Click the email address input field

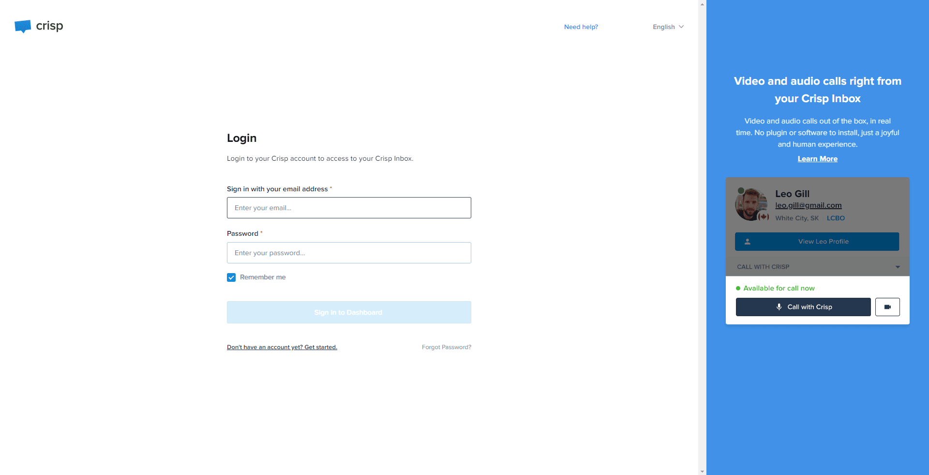(349, 208)
